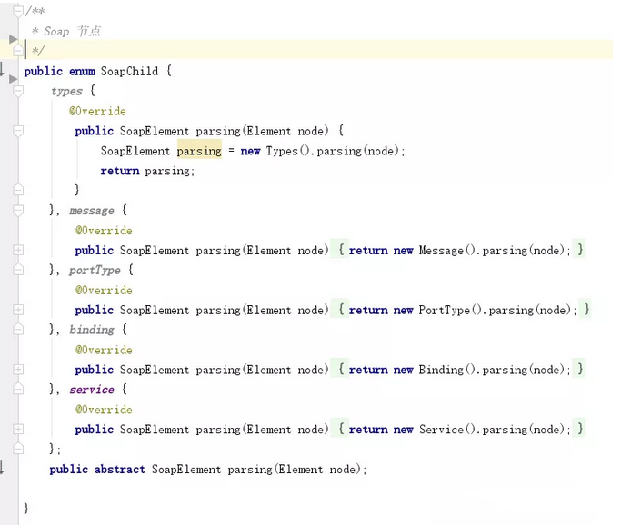Expand the folded Message parsing method plus icon
Image resolution: width=631 pixels, height=525 pixels.
click(18, 250)
